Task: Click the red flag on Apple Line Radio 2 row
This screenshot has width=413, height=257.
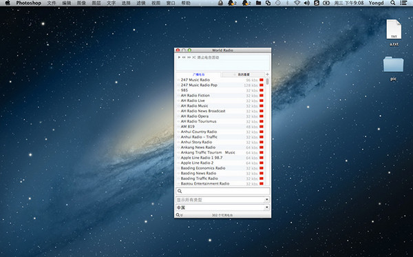Action: pyautogui.click(x=262, y=163)
